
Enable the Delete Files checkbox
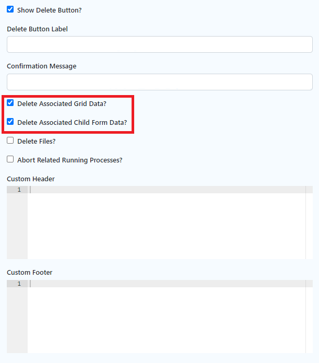pyautogui.click(x=10, y=140)
